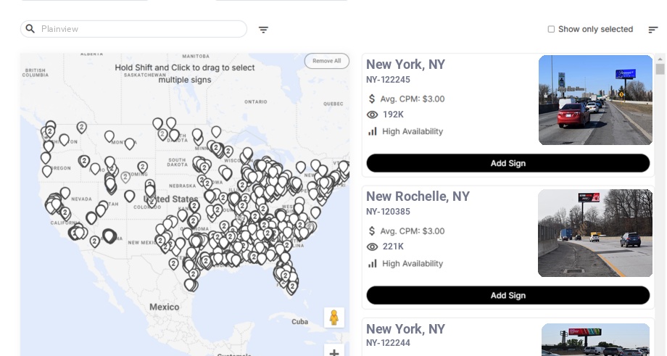
Task: Open the filter icon beside search
Action: pyautogui.click(x=263, y=30)
